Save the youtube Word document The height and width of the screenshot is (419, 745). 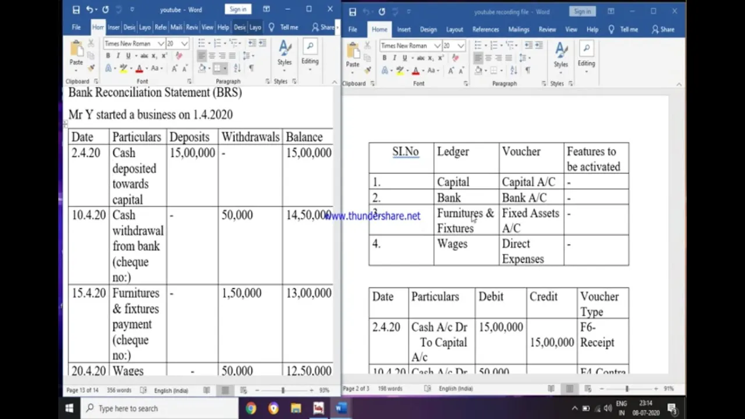coord(76,9)
